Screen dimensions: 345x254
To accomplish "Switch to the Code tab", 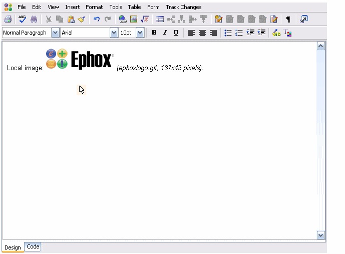I will point(33,246).
